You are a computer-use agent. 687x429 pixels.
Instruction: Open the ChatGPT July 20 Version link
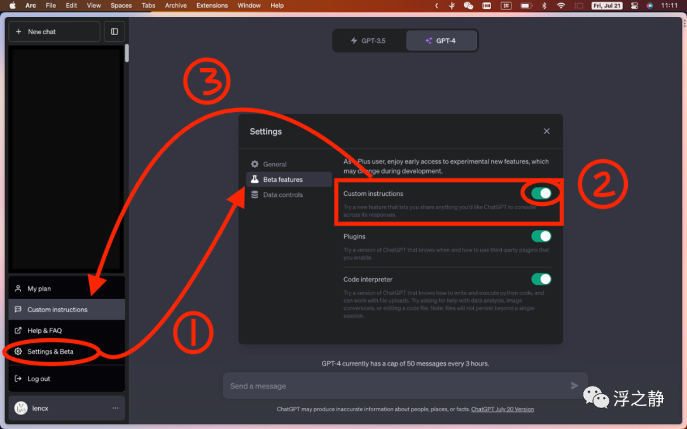503,409
